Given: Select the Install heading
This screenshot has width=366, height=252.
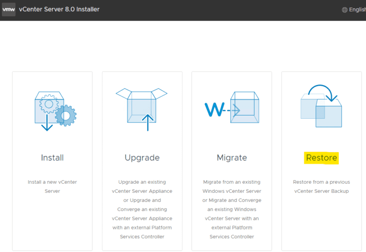Looking at the screenshot, I should click(x=52, y=158).
